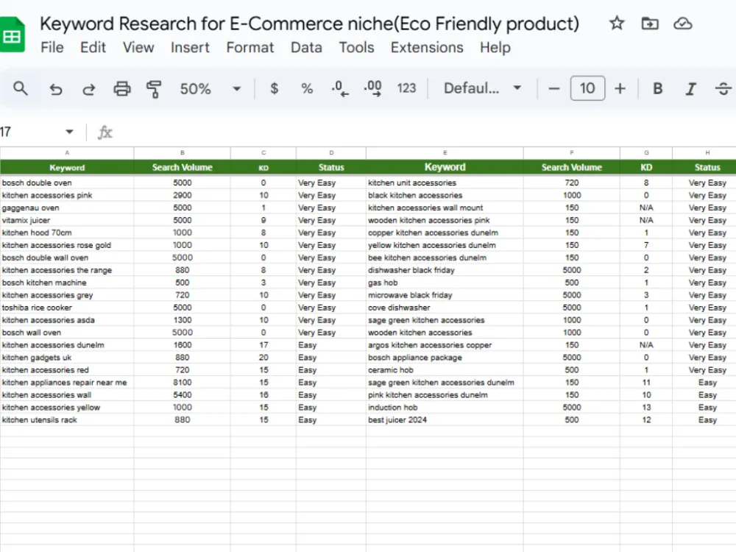Select the 'bosch double oven' cell

click(67, 183)
